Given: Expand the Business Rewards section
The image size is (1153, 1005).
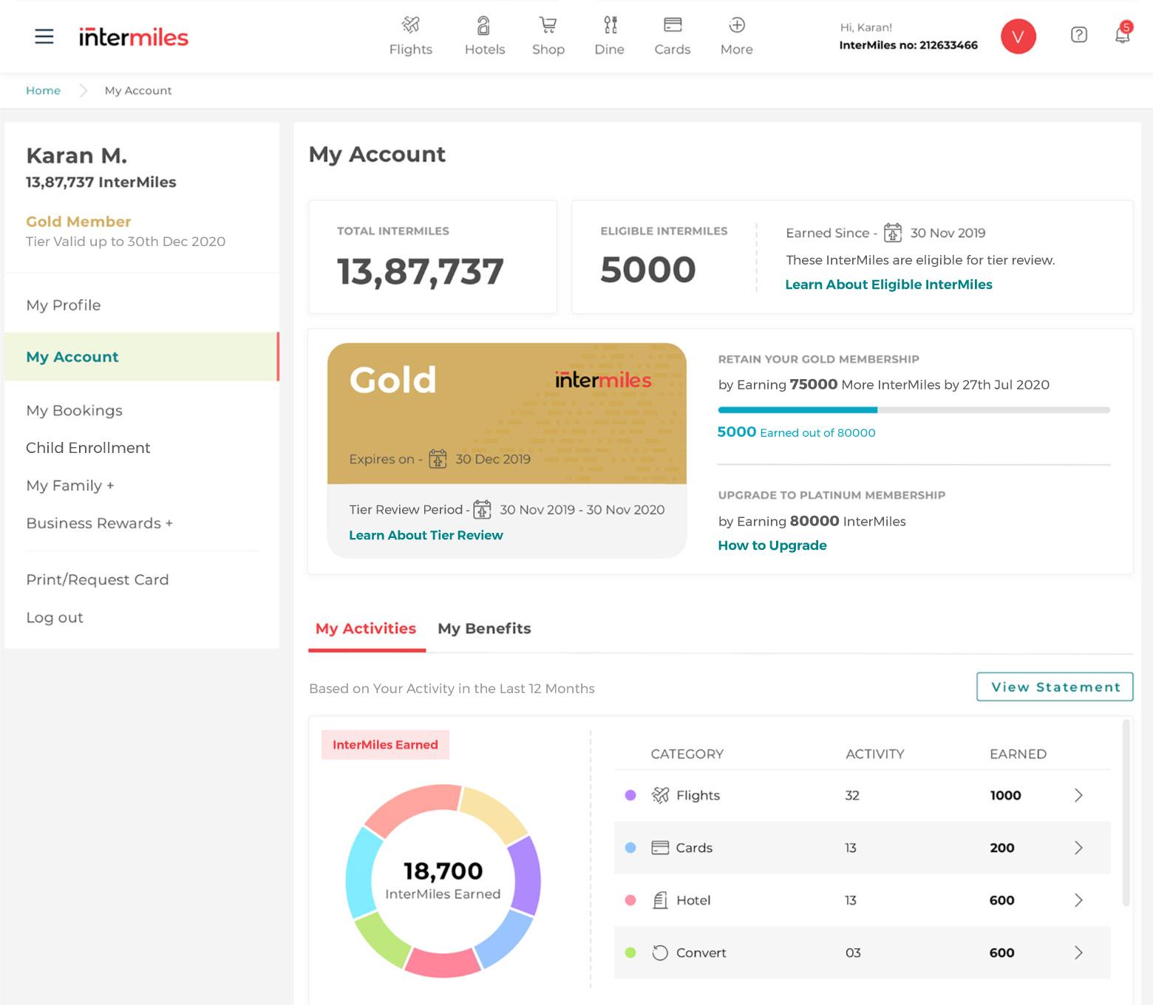Looking at the screenshot, I should (x=98, y=523).
